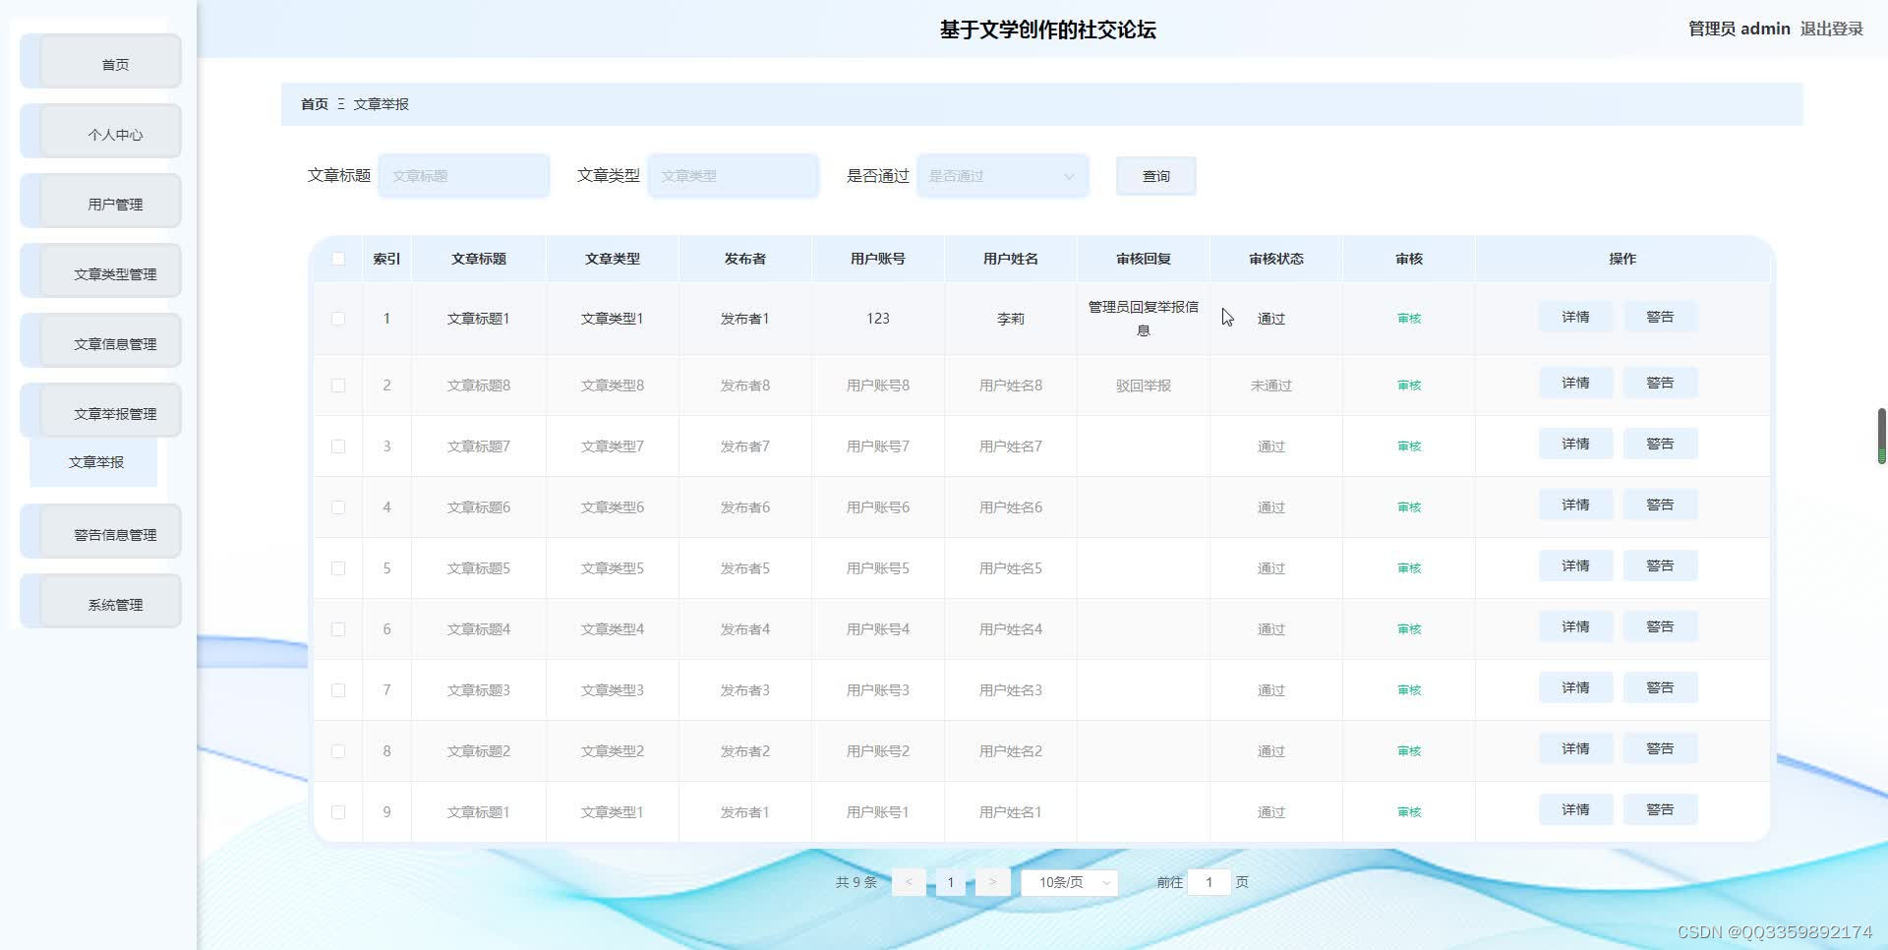
Task: Click the 李莉 user name cell
Action: pos(1011,319)
